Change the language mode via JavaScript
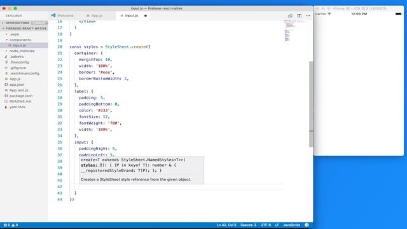The height and width of the screenshot is (229, 407). 291,225
